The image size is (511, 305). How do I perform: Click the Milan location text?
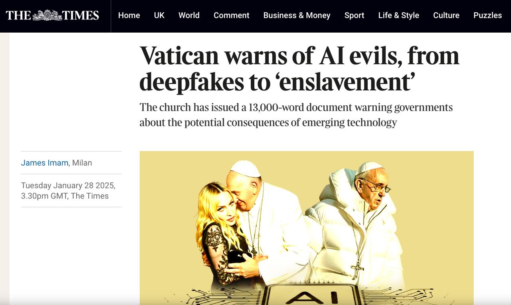82,163
